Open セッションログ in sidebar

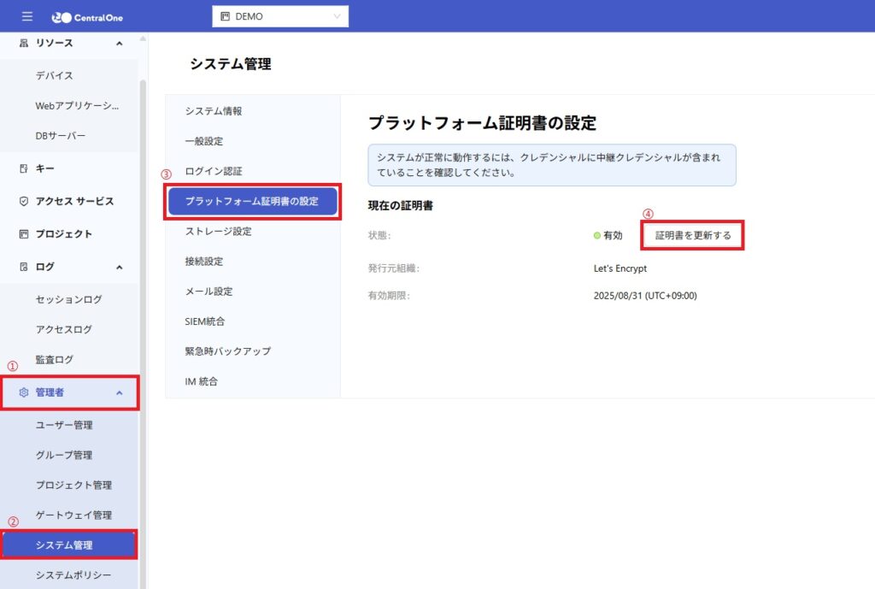(68, 299)
